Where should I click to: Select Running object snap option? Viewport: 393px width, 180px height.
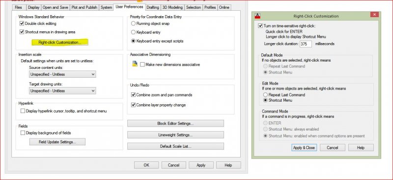tap(133, 23)
